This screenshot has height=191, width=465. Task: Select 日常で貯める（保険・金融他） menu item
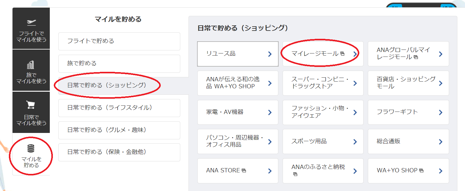(119, 152)
